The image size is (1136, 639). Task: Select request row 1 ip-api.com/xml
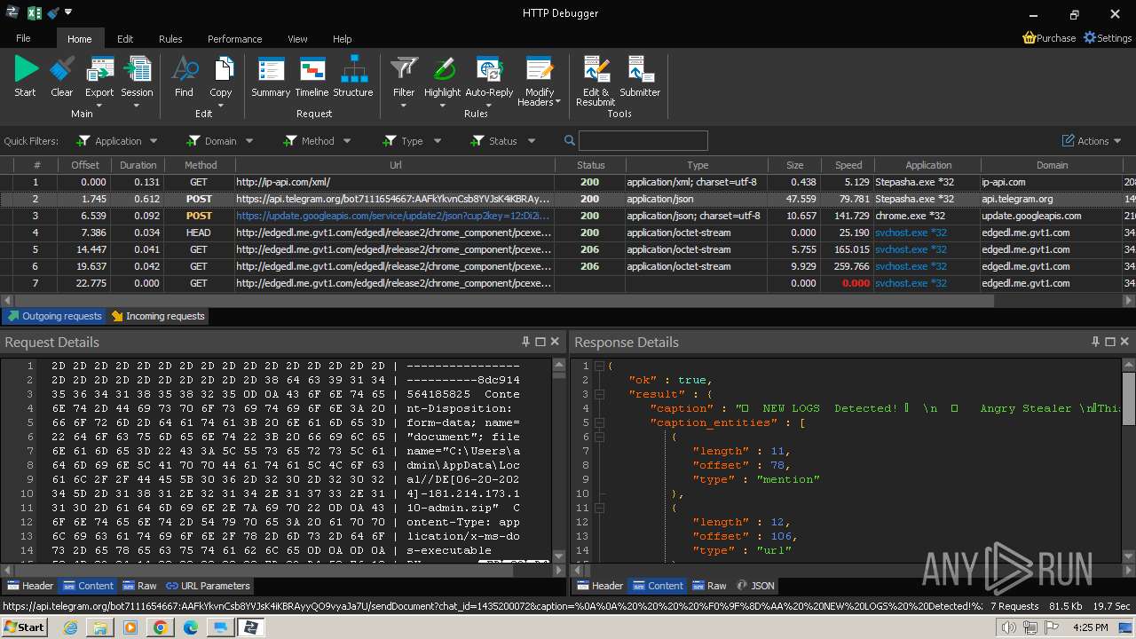[x=568, y=182]
